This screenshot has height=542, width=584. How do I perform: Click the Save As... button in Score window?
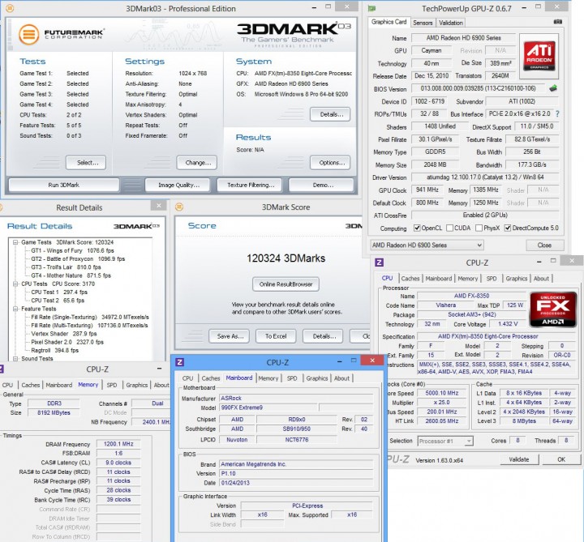(x=229, y=336)
